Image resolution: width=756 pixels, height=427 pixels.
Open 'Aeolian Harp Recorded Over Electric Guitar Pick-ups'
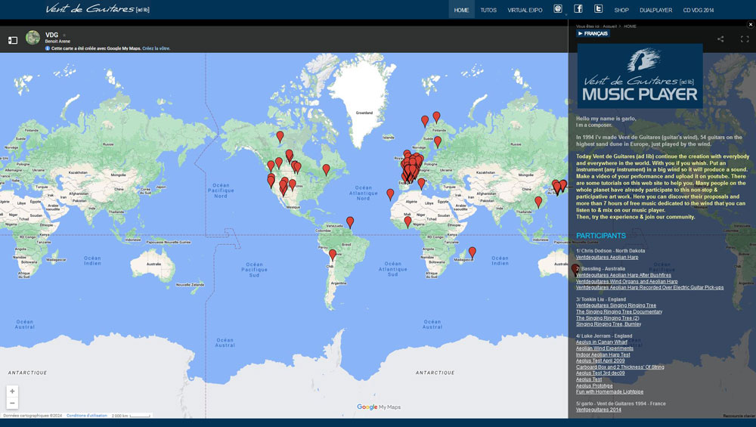[x=650, y=288]
